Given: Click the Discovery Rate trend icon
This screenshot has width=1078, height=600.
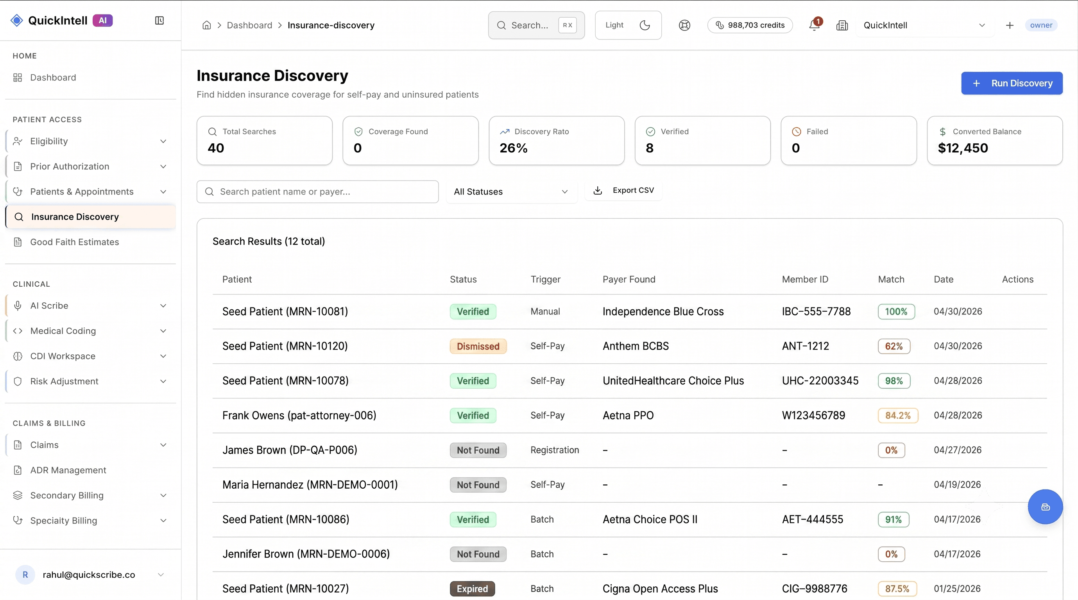Looking at the screenshot, I should pyautogui.click(x=505, y=132).
